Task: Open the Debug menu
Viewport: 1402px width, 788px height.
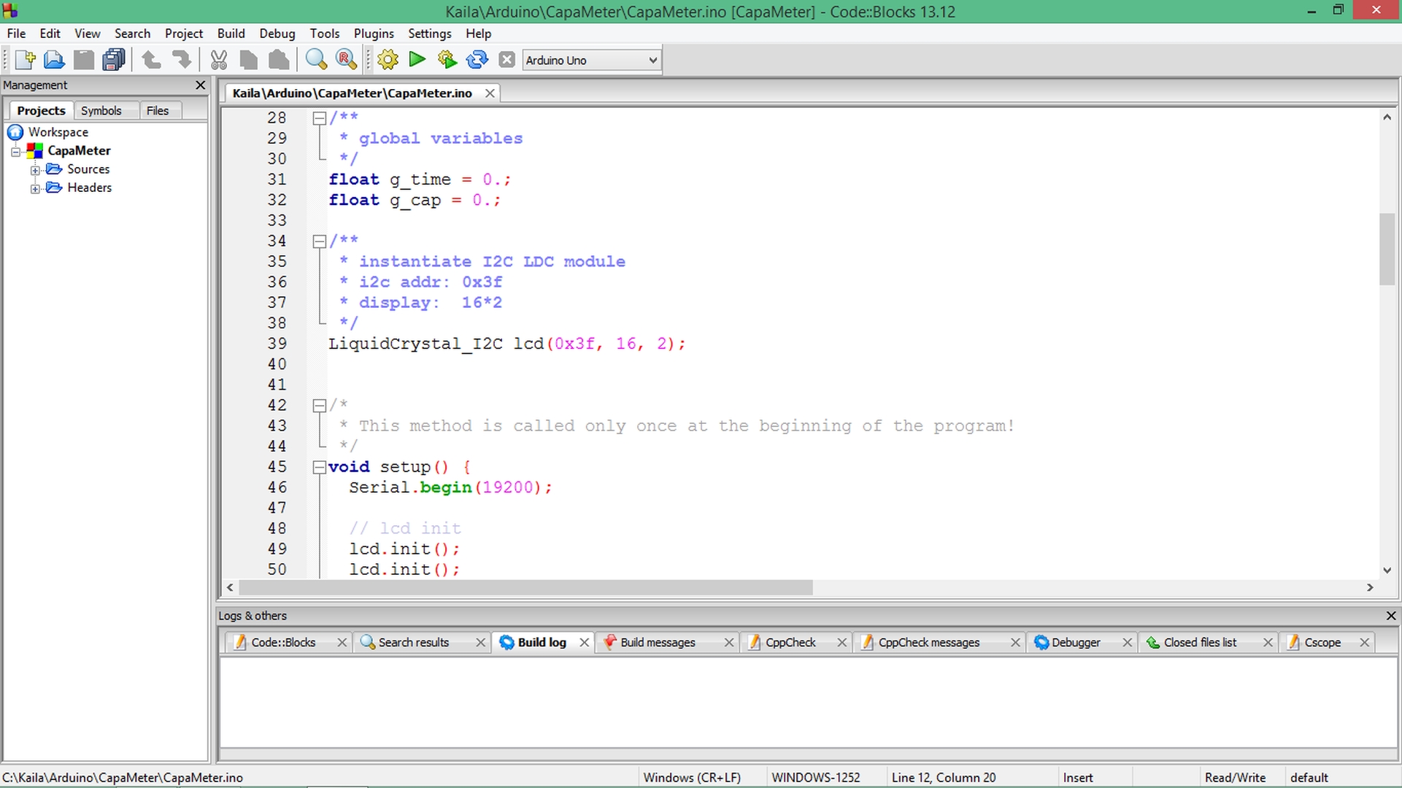Action: 277,34
